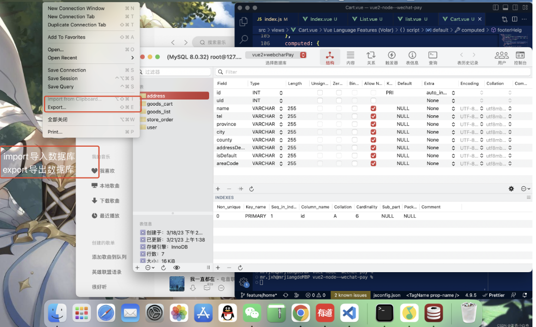536x327 pixels.
Task: Open the 触发器 (Triggers) toolbar icon
Action: (391, 57)
